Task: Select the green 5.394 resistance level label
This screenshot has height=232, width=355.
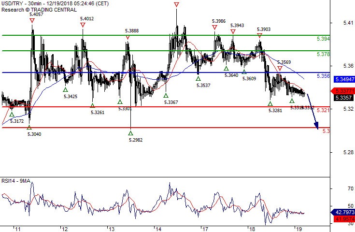Action: (323, 39)
